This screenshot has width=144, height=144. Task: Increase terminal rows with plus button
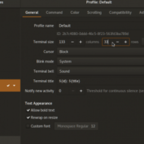(x=126, y=42)
